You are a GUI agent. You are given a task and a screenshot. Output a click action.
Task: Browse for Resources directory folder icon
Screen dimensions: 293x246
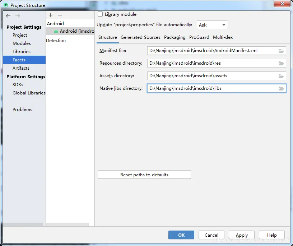281,63
